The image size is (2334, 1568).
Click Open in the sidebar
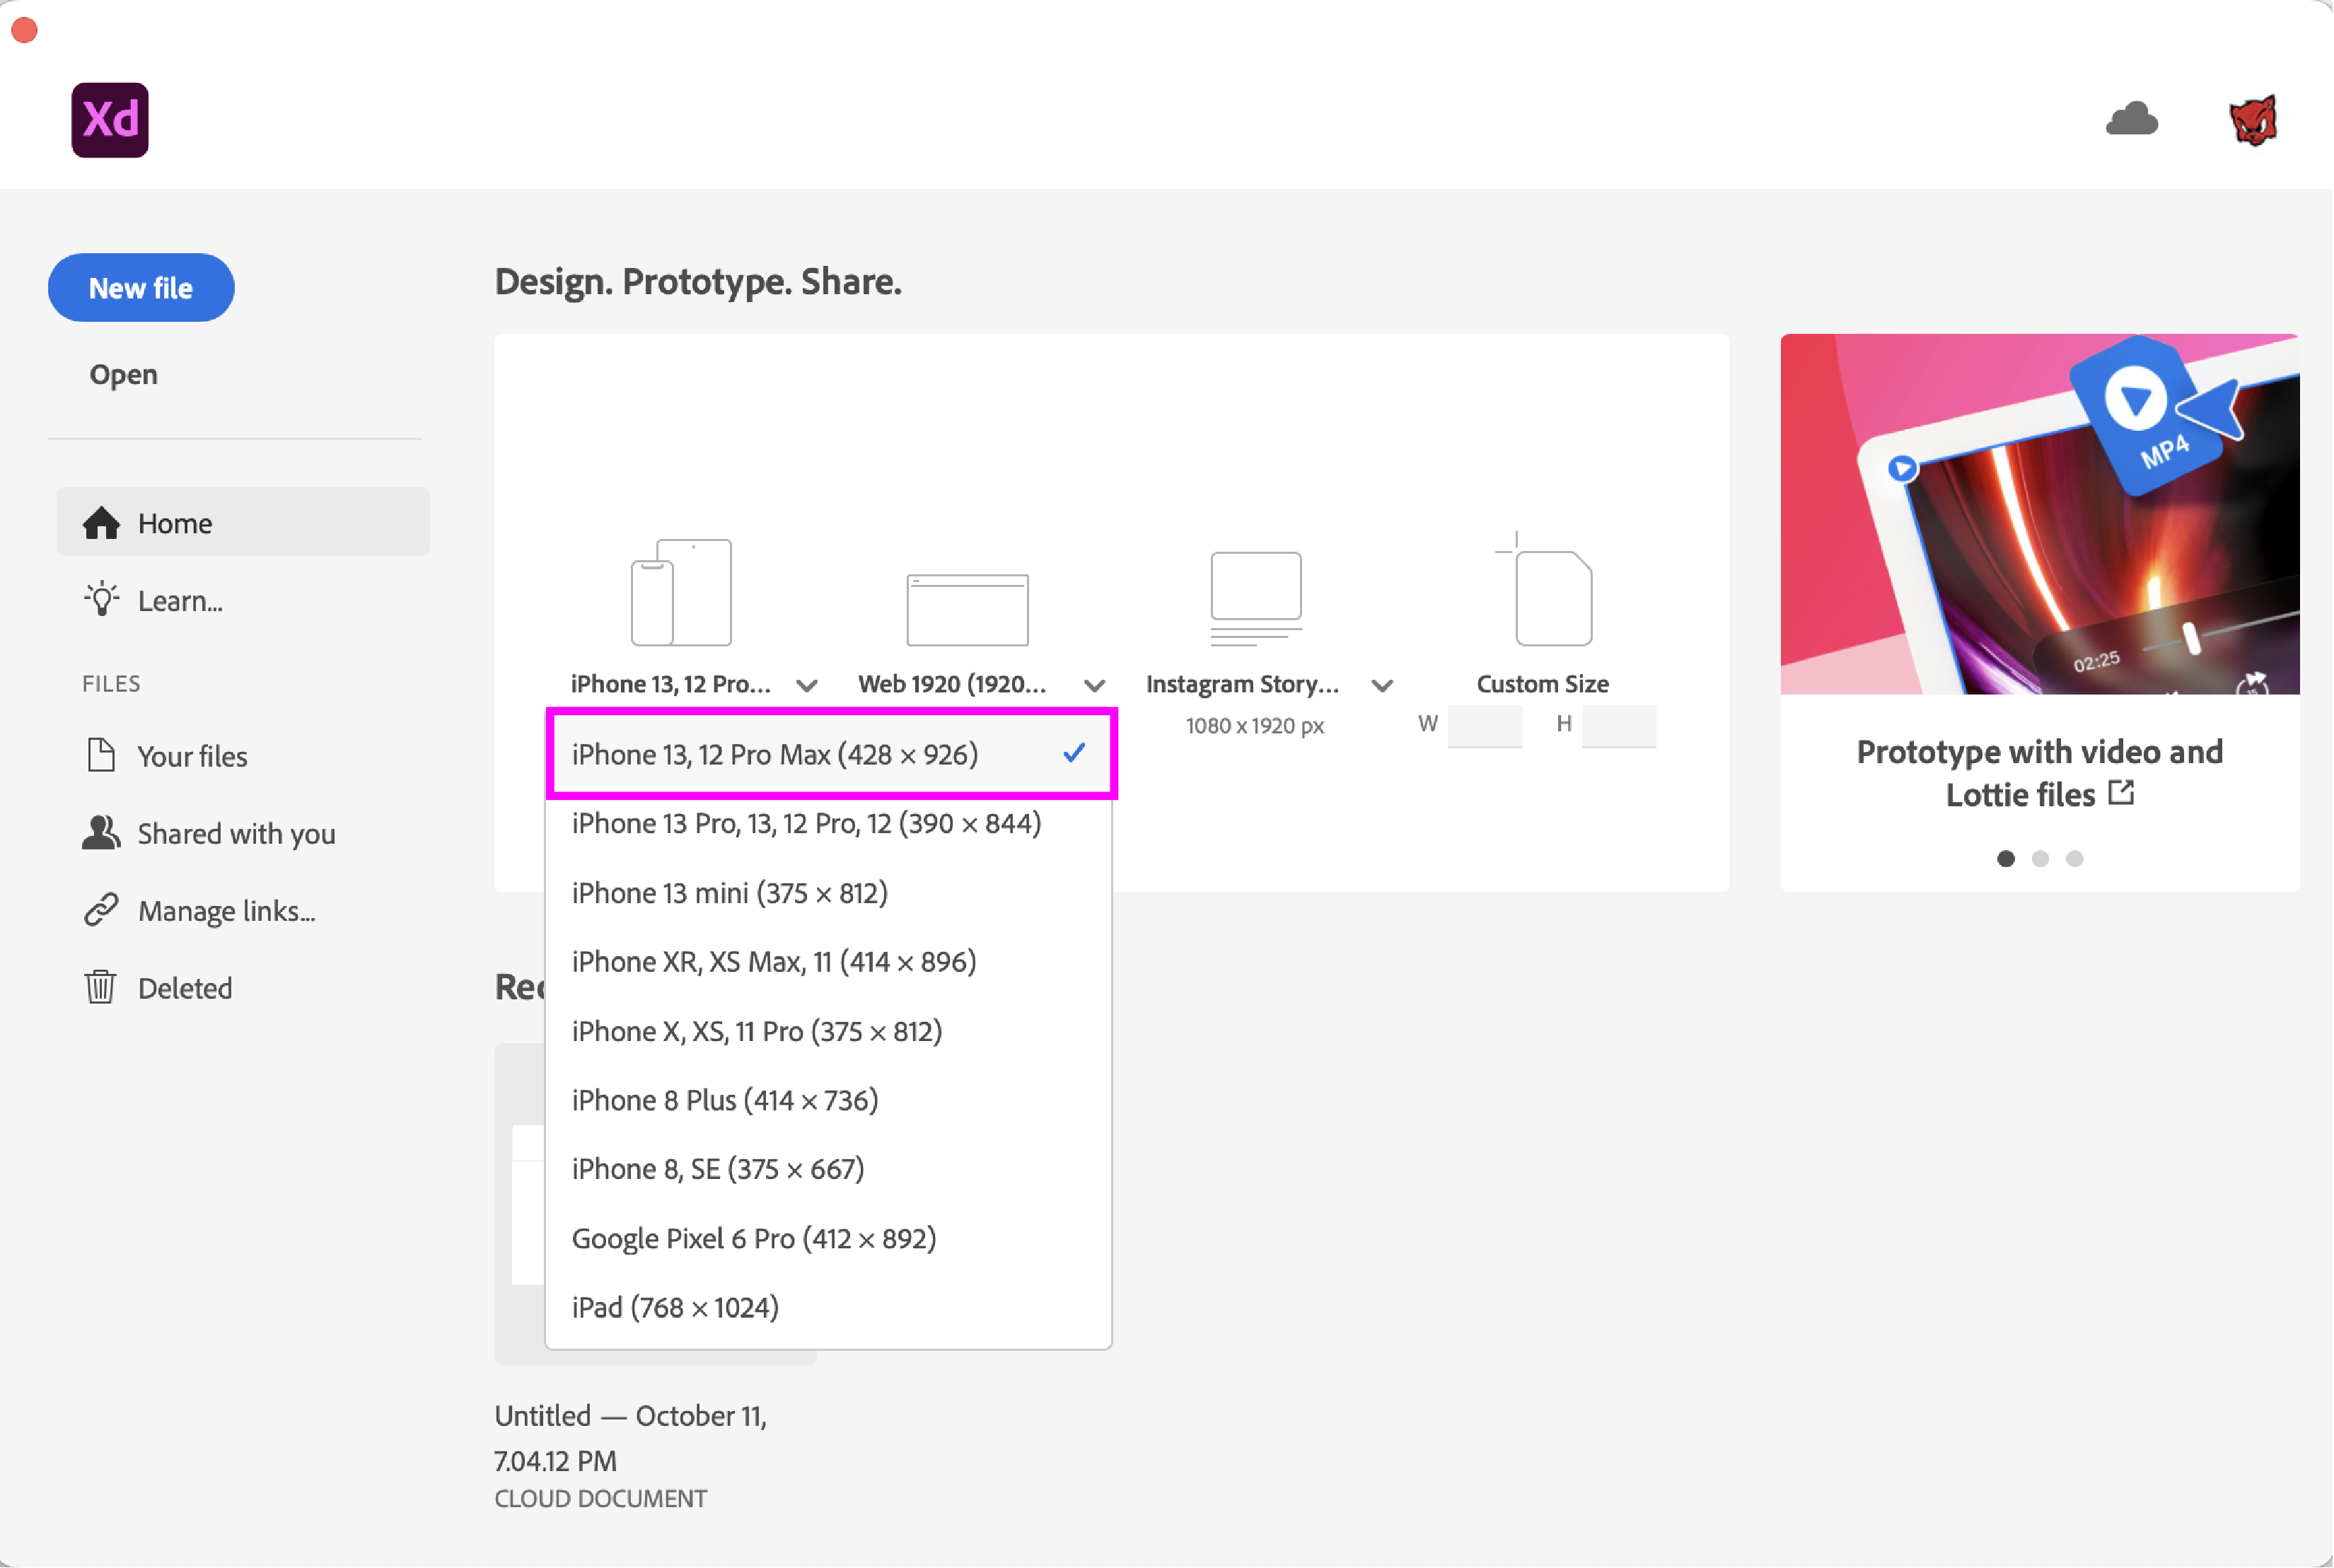point(124,374)
